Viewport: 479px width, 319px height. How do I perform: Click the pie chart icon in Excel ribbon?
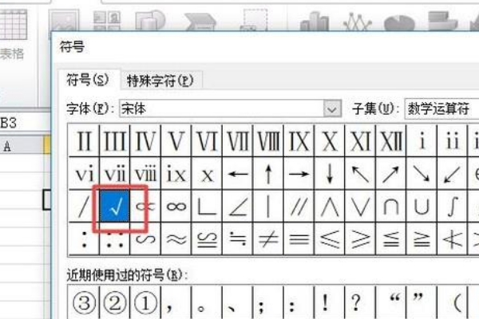click(399, 22)
